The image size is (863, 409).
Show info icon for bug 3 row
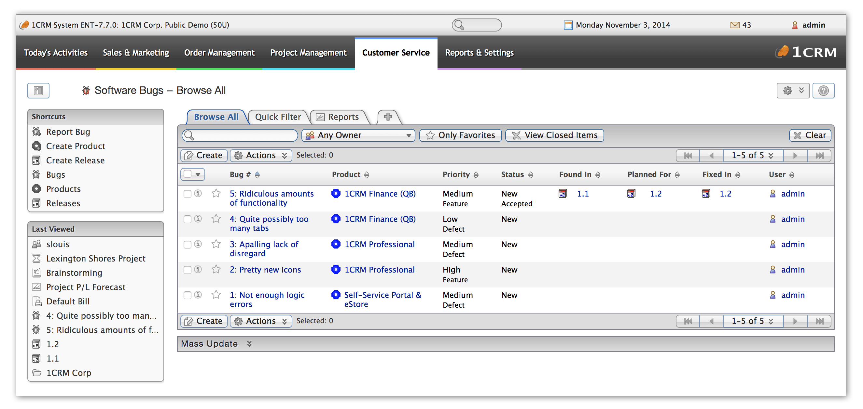(x=198, y=244)
